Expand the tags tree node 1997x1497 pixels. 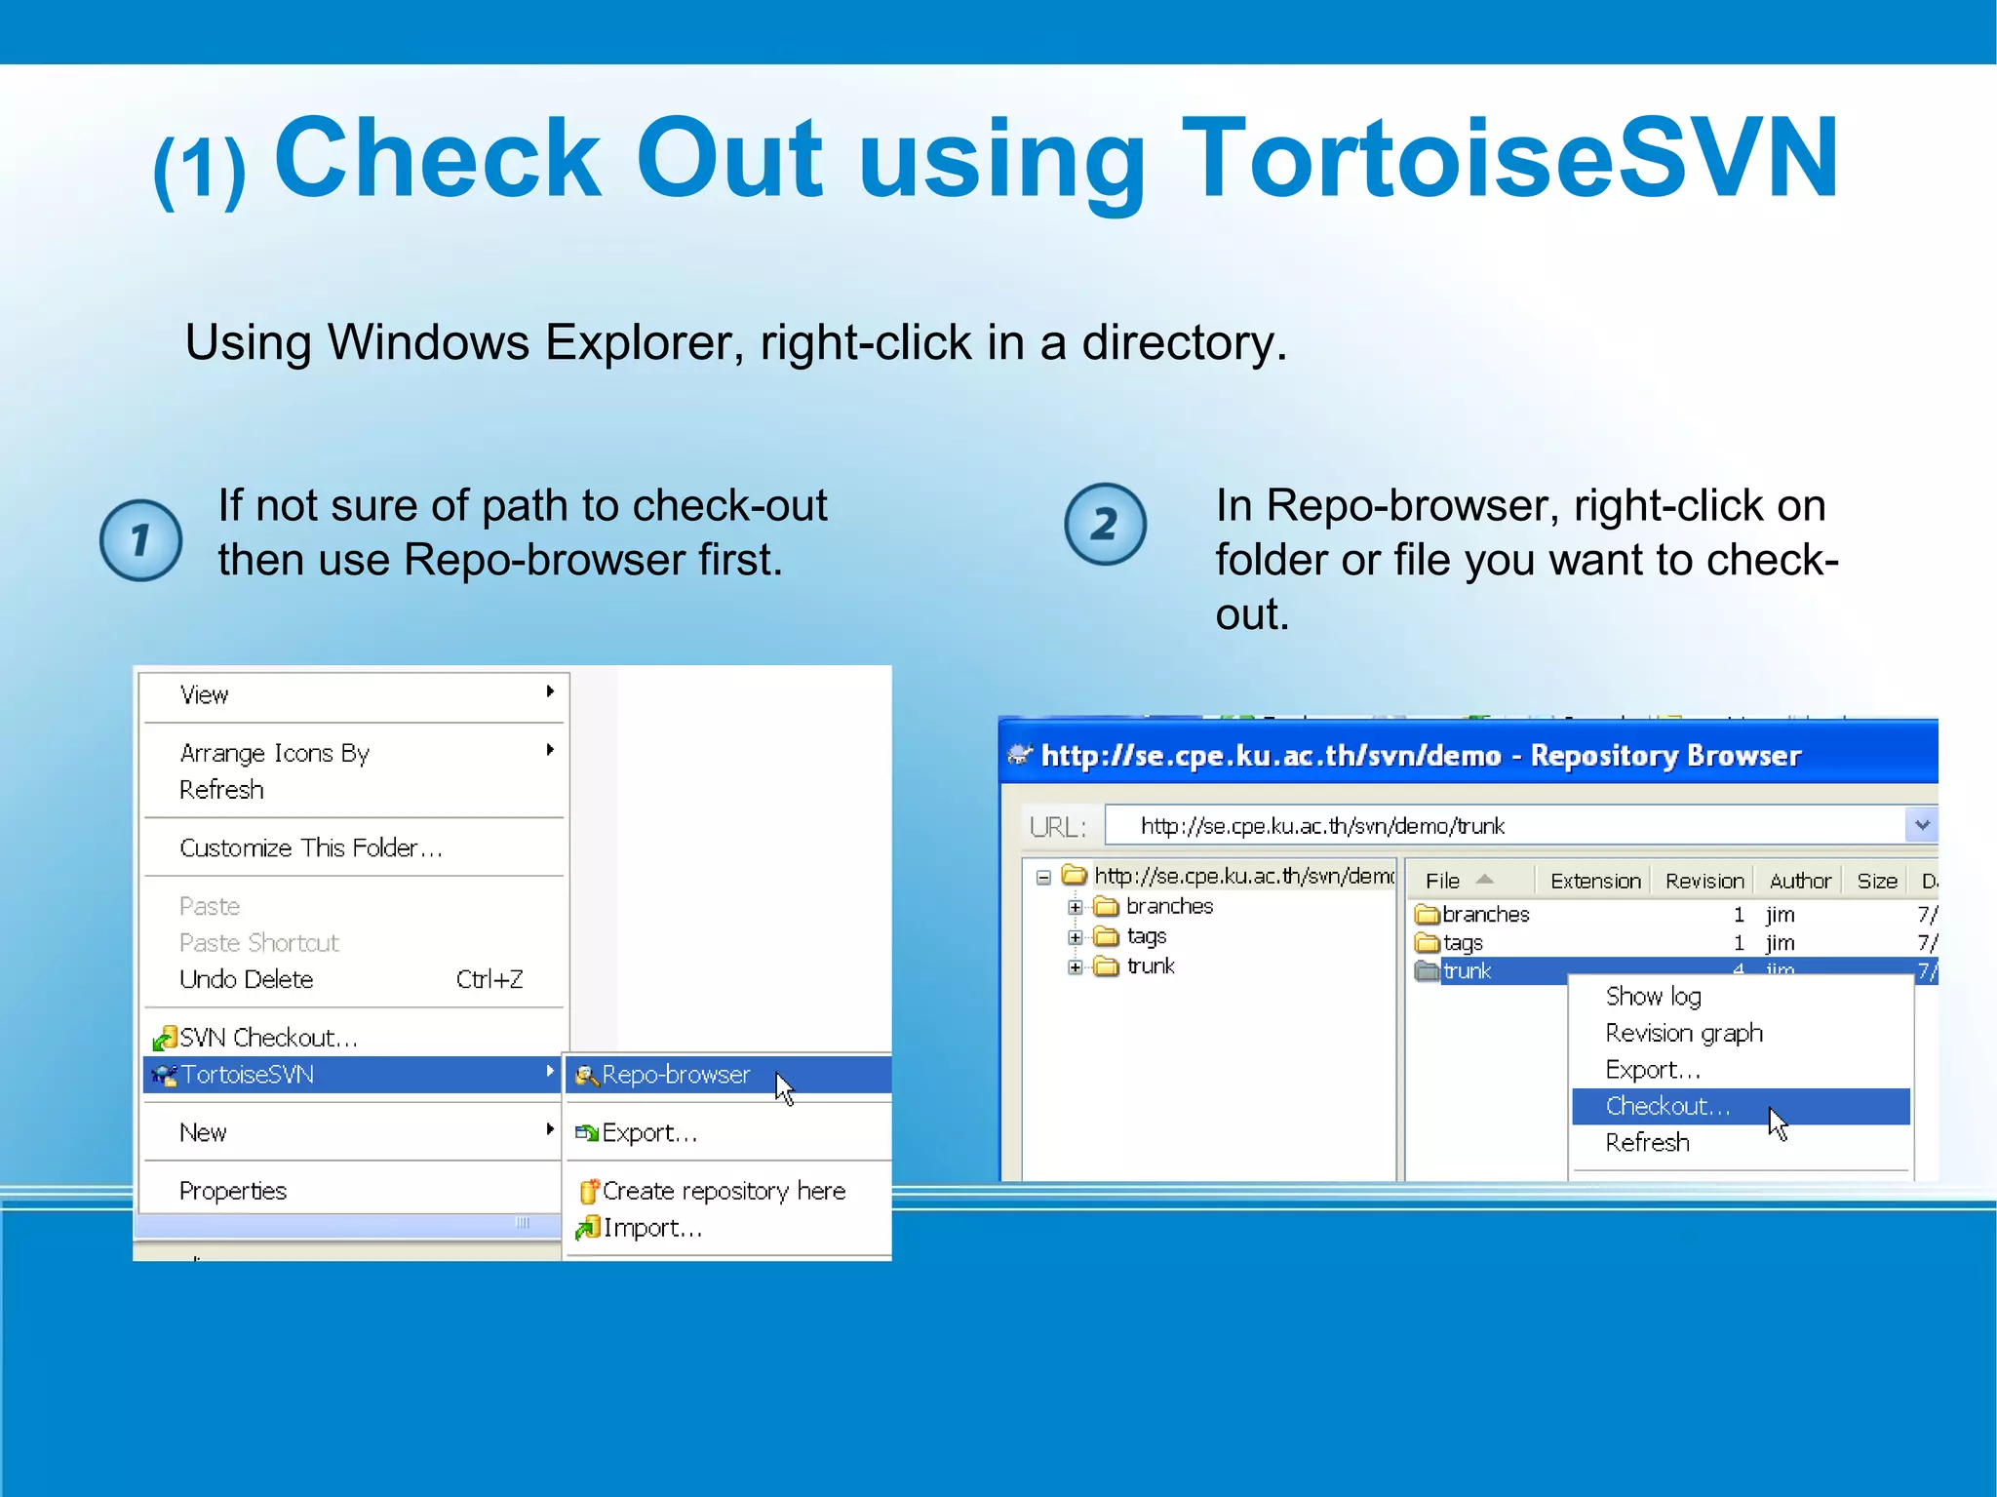[1075, 937]
